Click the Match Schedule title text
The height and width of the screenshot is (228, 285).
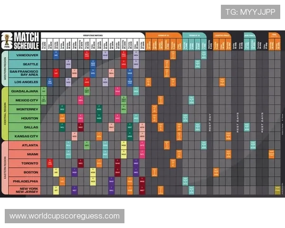[x=27, y=41]
